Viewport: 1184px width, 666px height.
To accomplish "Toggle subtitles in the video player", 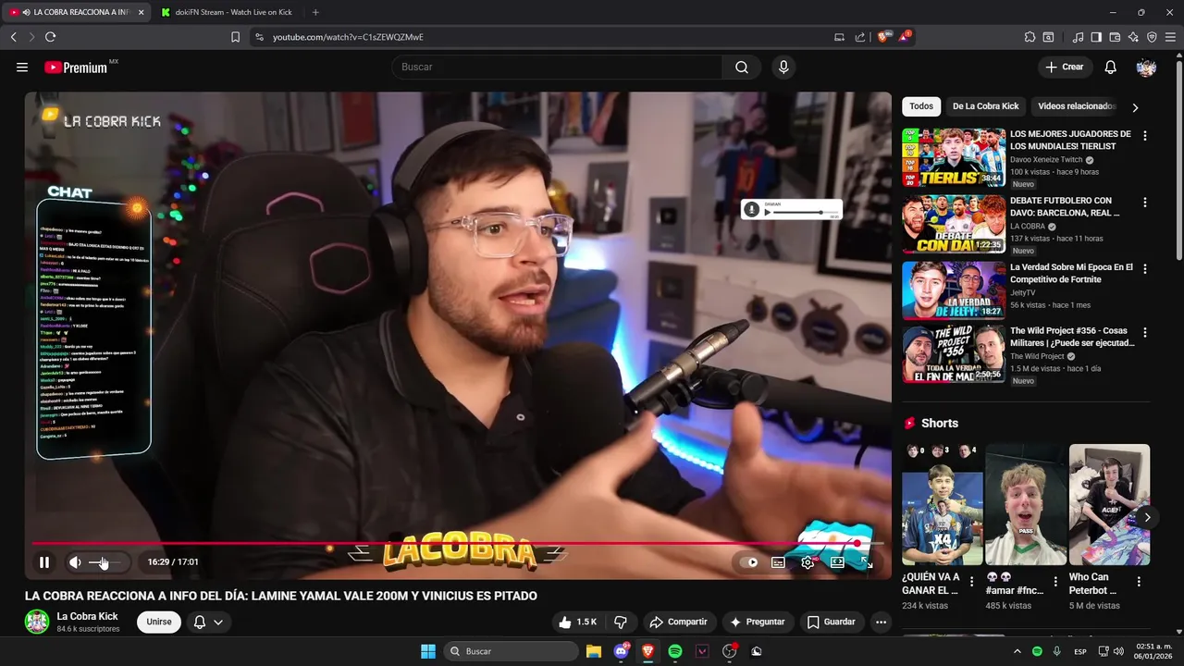I will [778, 562].
